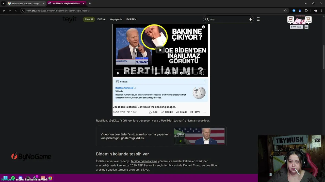The image size is (325, 182).
Task: Click the video info 'i' icon
Action: pyautogui.click(x=203, y=27)
